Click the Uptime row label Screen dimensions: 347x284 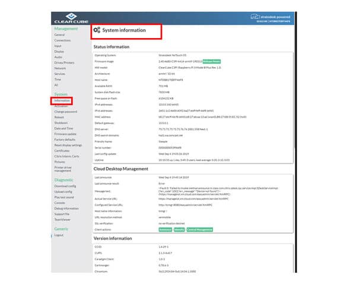pos(99,160)
